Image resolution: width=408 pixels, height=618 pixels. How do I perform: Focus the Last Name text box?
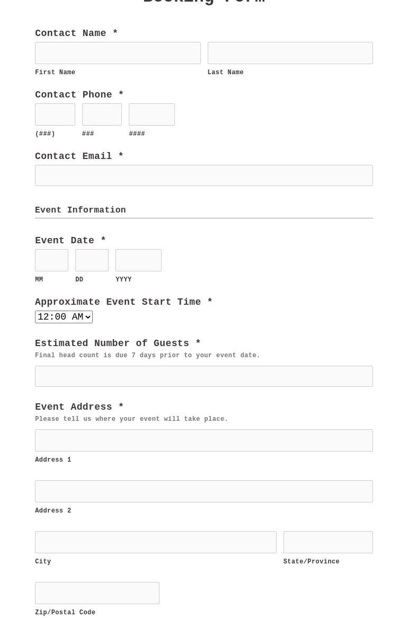290,53
